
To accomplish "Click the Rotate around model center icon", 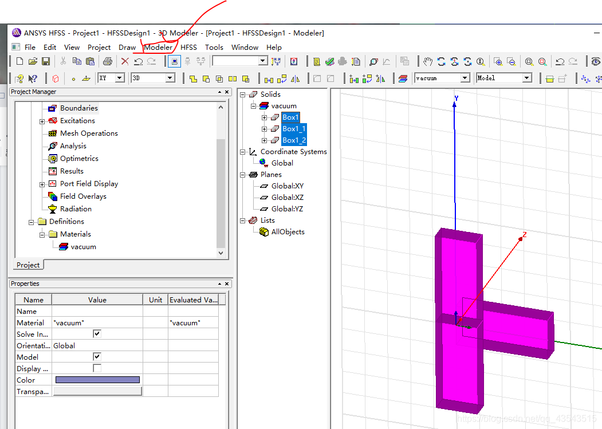I will click(442, 61).
